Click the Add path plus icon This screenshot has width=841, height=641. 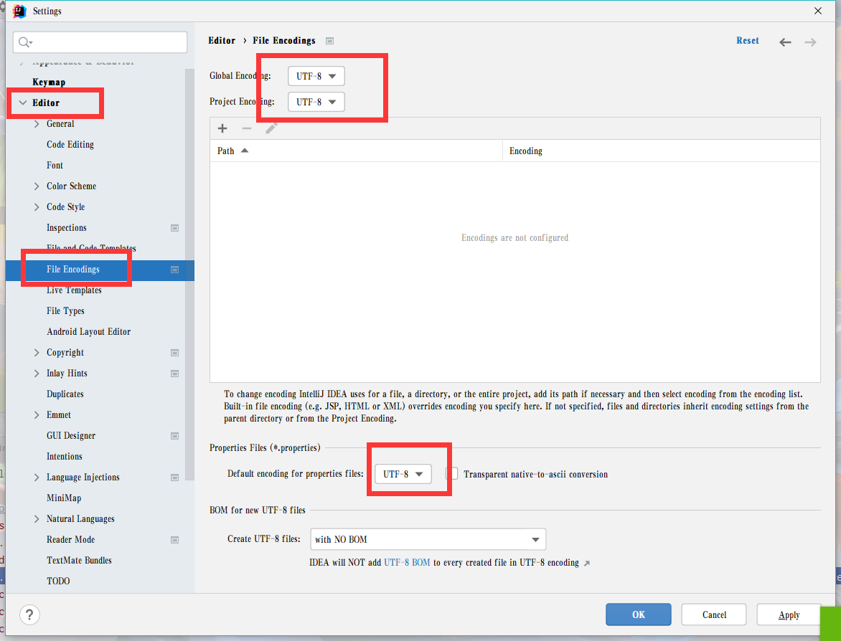222,128
